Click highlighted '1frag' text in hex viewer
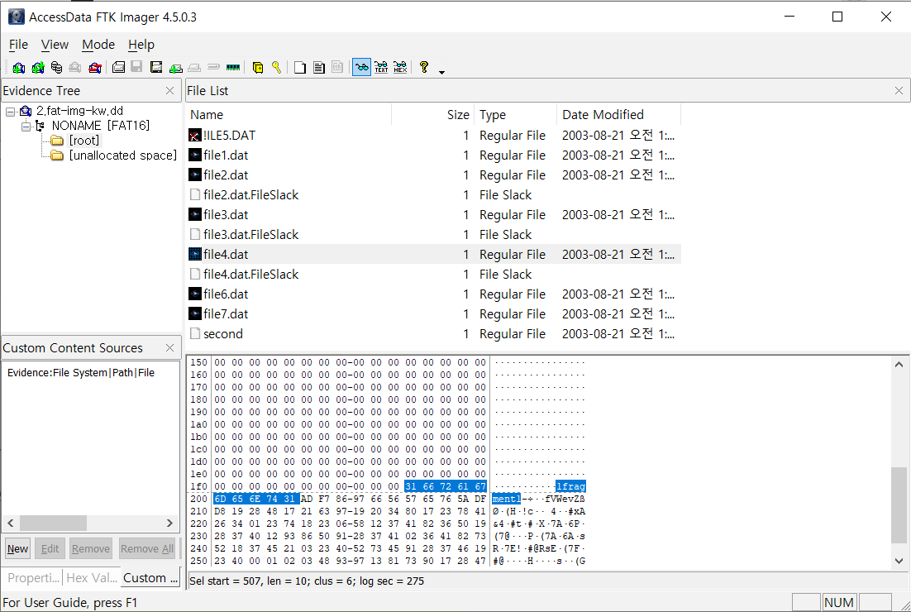The width and height of the screenshot is (911, 612). coord(570,486)
